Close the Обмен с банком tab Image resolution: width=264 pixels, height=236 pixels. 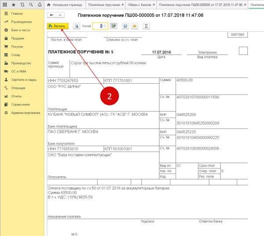click(154, 5)
